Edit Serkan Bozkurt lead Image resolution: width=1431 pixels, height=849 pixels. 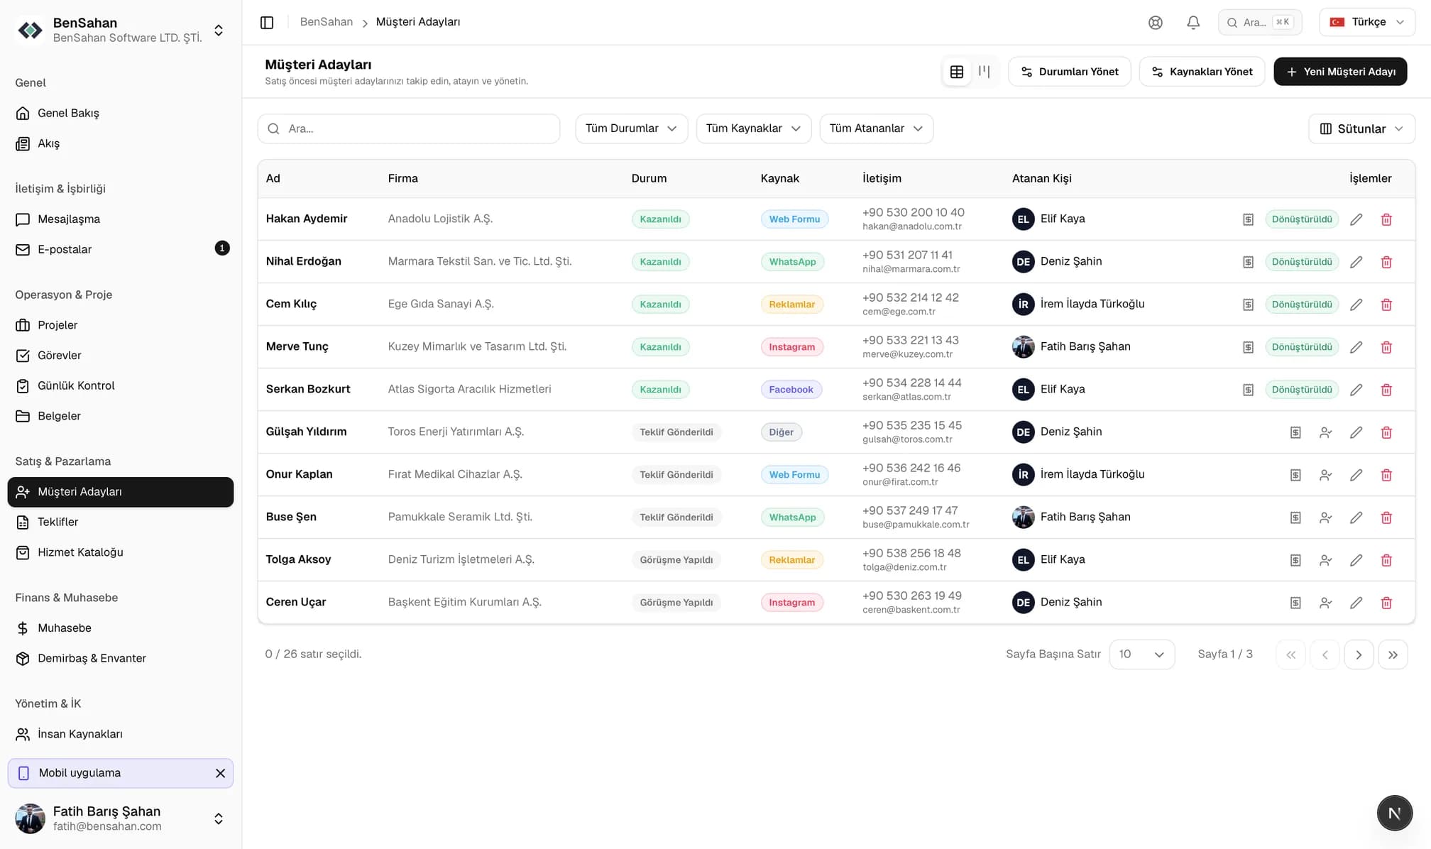(1356, 390)
